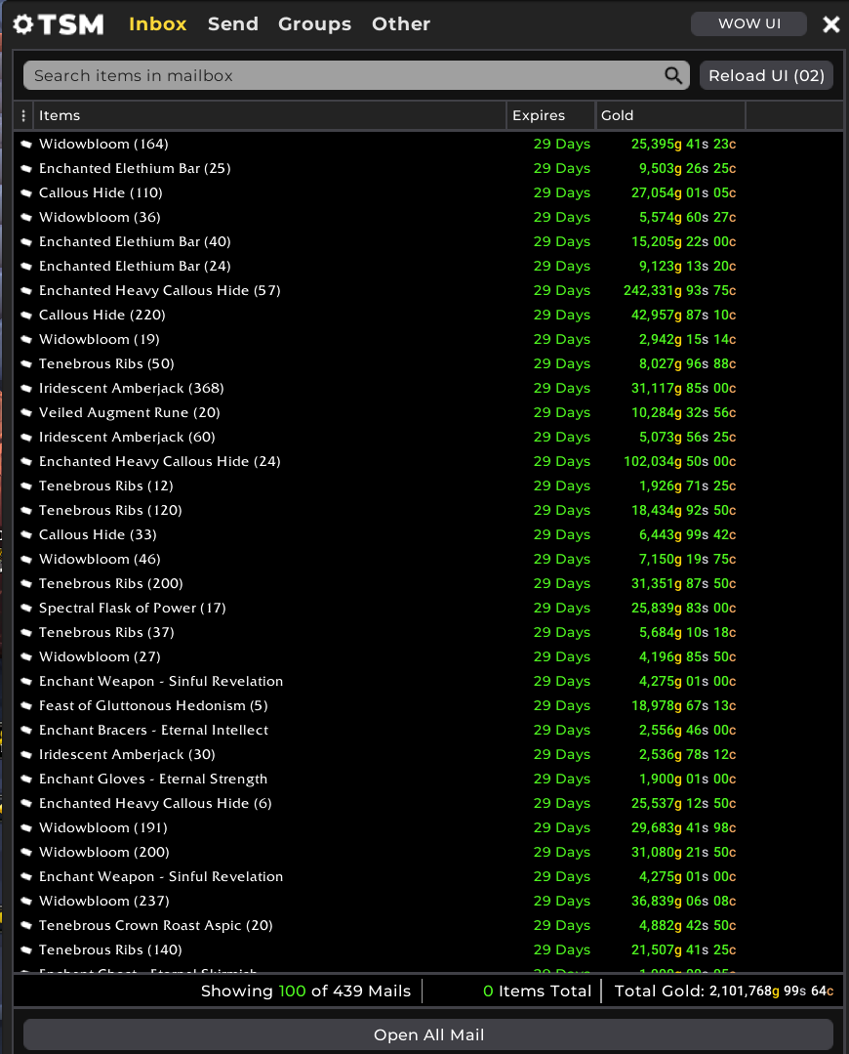Click the 18,978g 67s 13c gold value
Screen dimensions: 849x1054
(684, 706)
